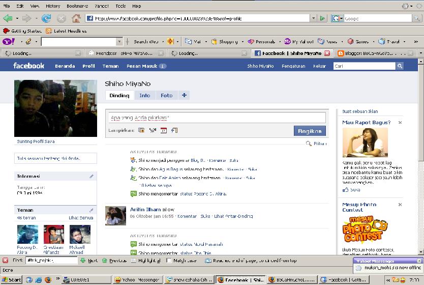Click the status input box on the wall

217,118
